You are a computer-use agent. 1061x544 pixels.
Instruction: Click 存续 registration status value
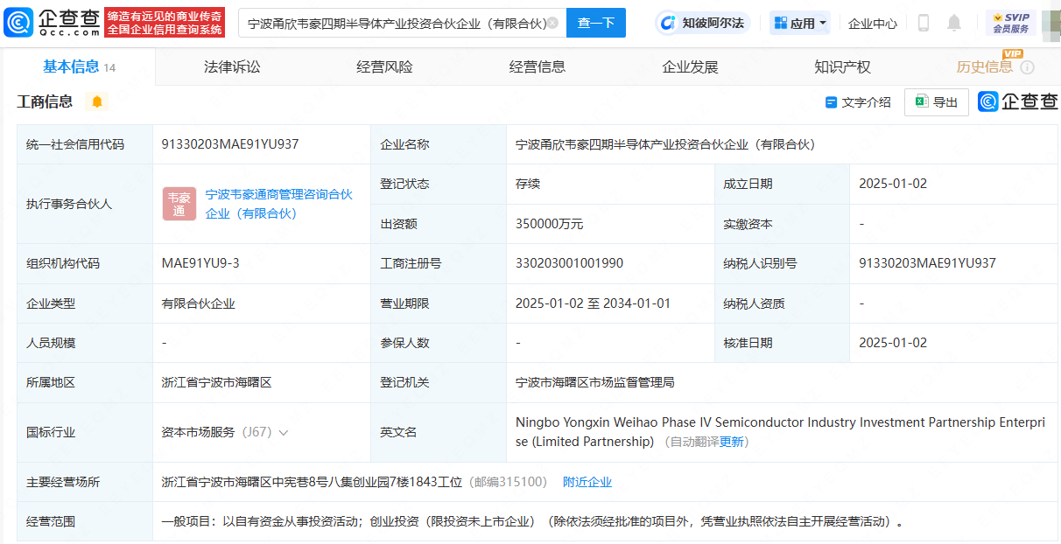[528, 184]
